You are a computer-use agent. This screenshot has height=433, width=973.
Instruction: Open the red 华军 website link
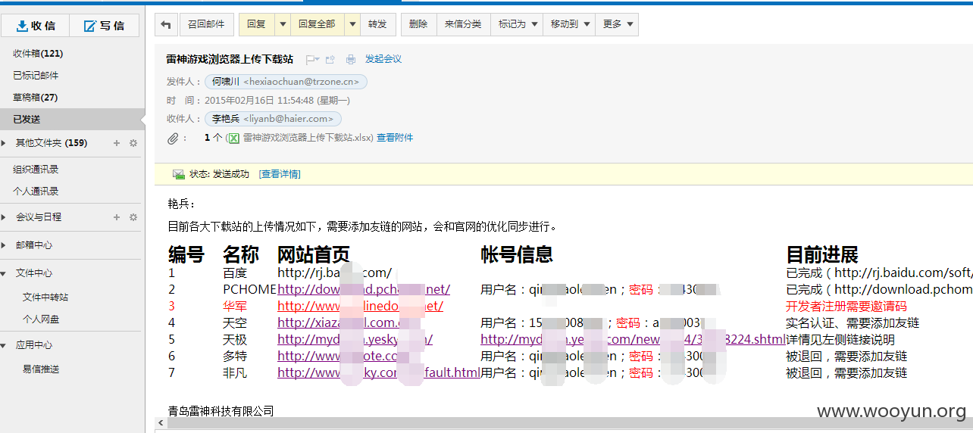pos(360,306)
